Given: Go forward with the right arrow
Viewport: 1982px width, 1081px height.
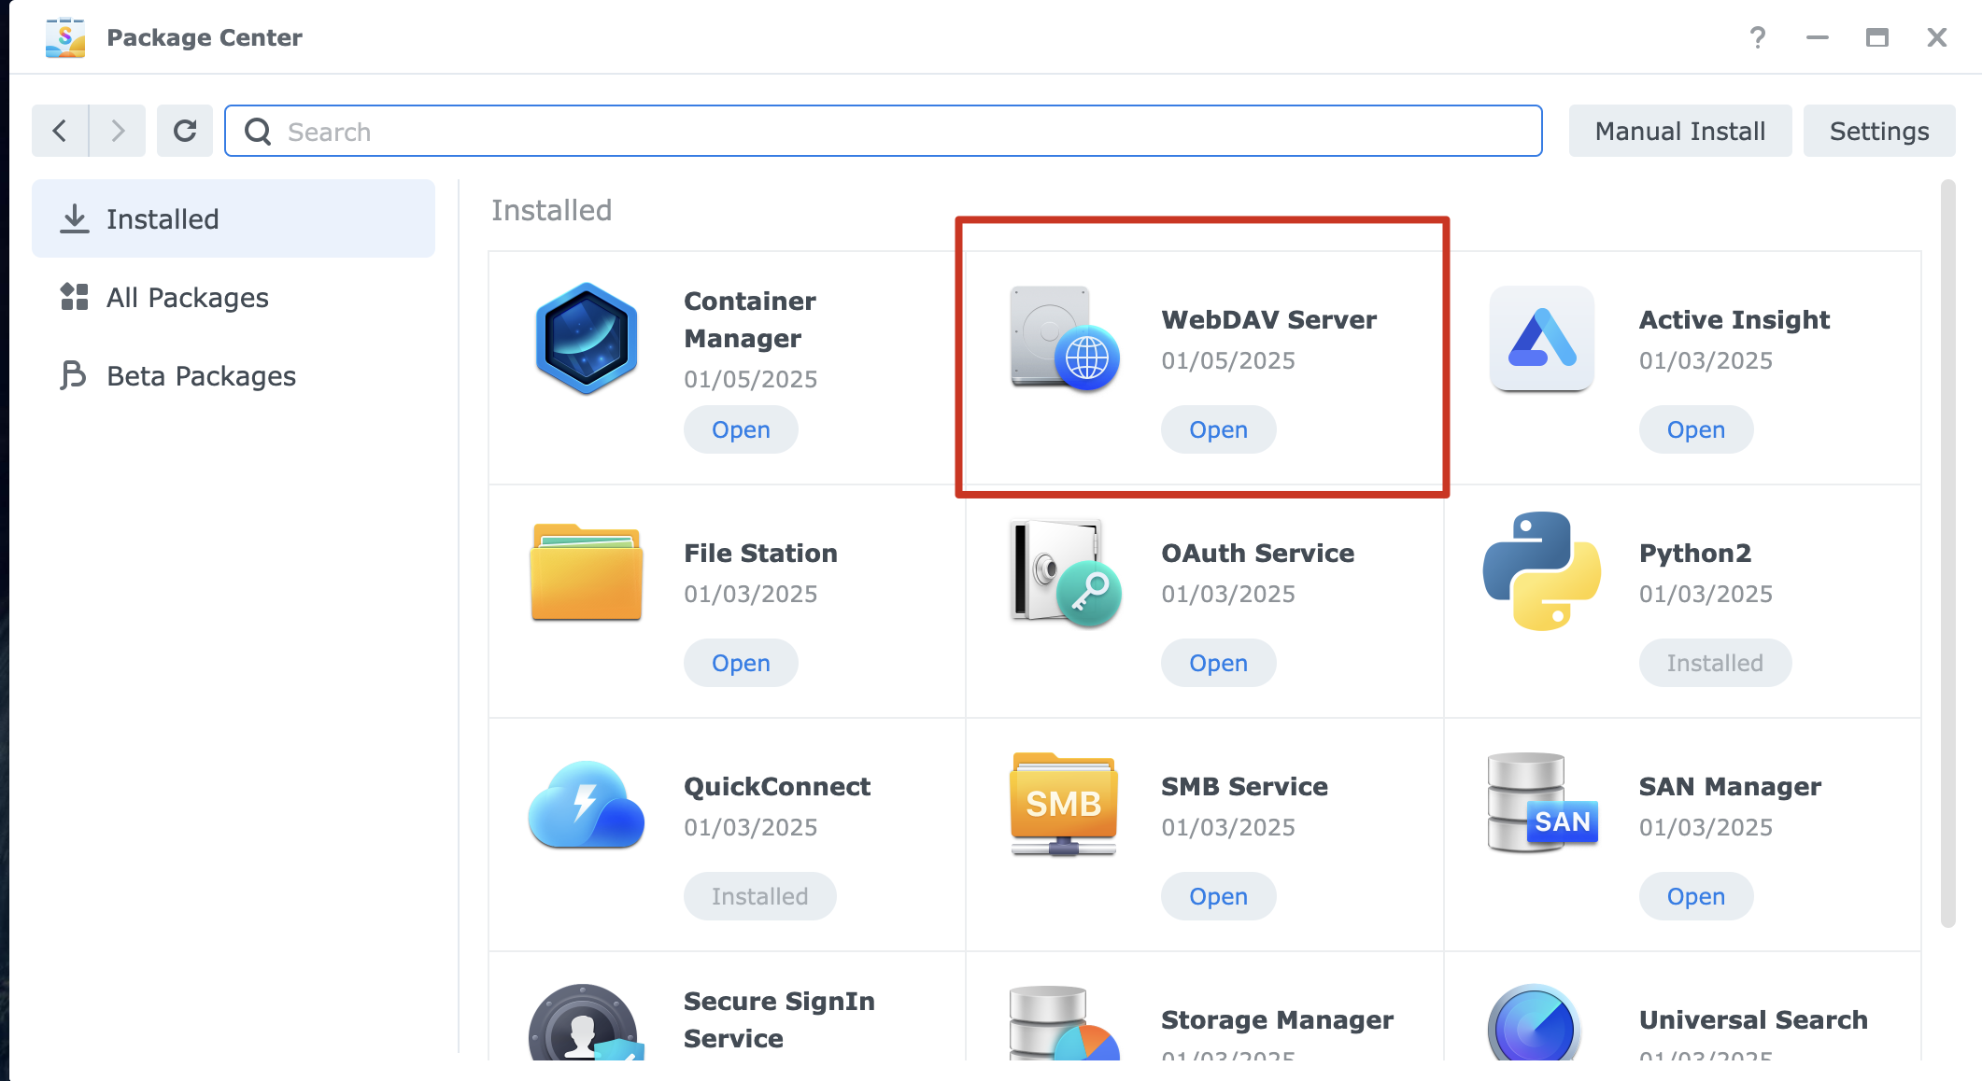Looking at the screenshot, I should coord(118,131).
